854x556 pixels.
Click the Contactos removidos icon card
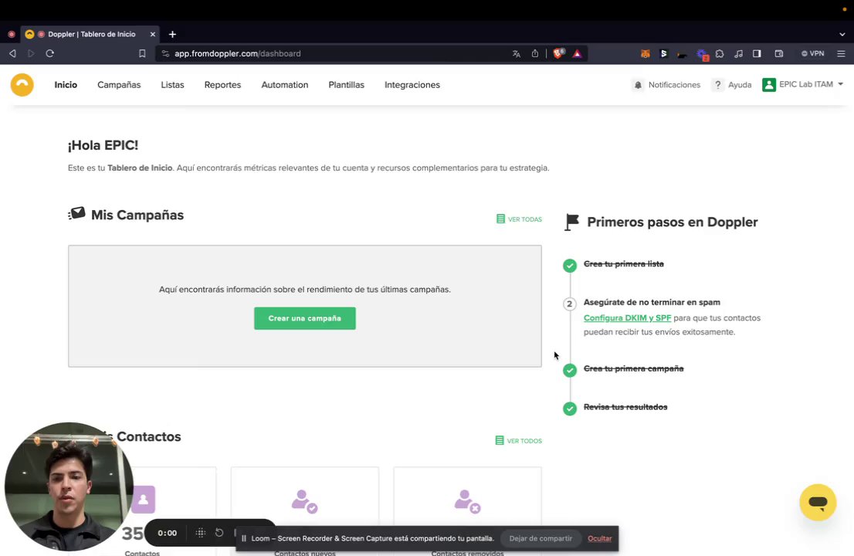tap(467, 511)
